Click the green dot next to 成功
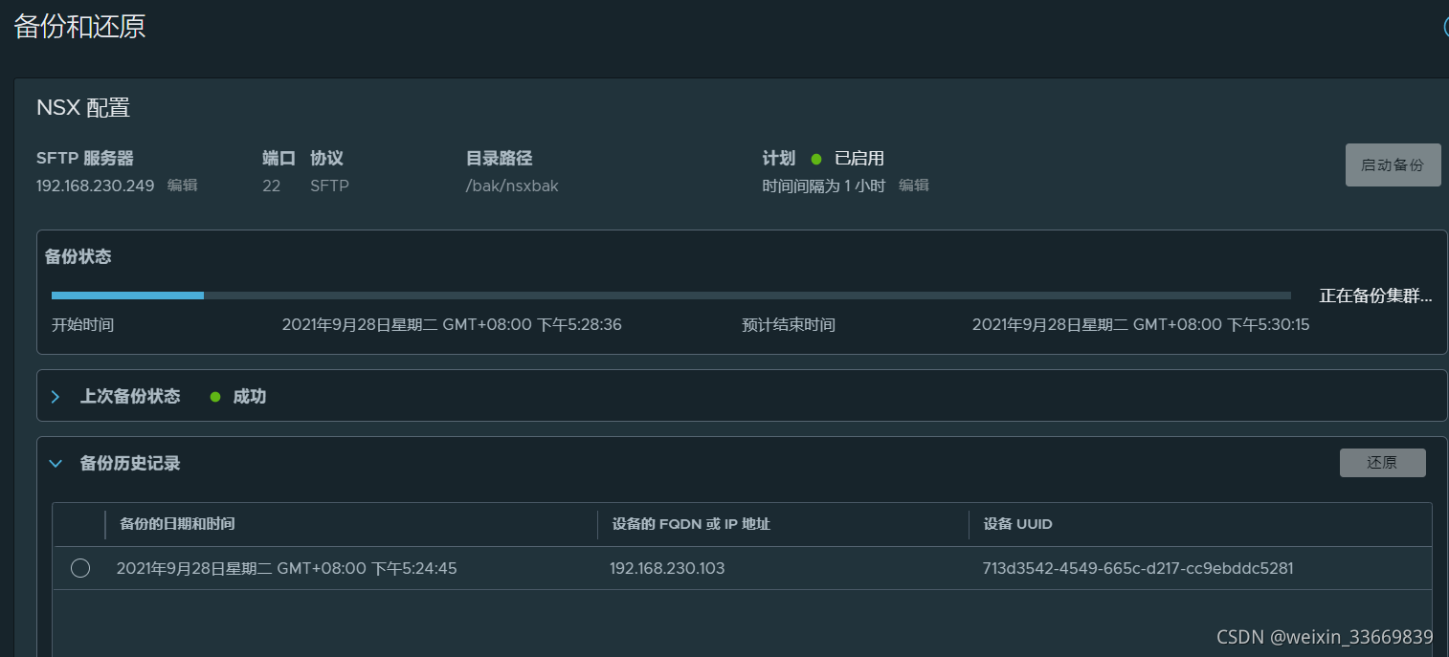The image size is (1449, 657). point(215,396)
